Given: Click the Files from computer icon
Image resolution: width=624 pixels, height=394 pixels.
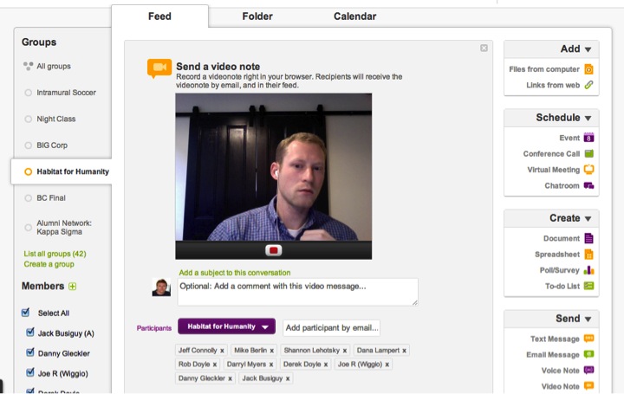Looking at the screenshot, I should tap(588, 69).
